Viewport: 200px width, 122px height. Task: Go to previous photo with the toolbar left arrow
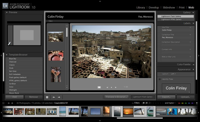coord(54,97)
